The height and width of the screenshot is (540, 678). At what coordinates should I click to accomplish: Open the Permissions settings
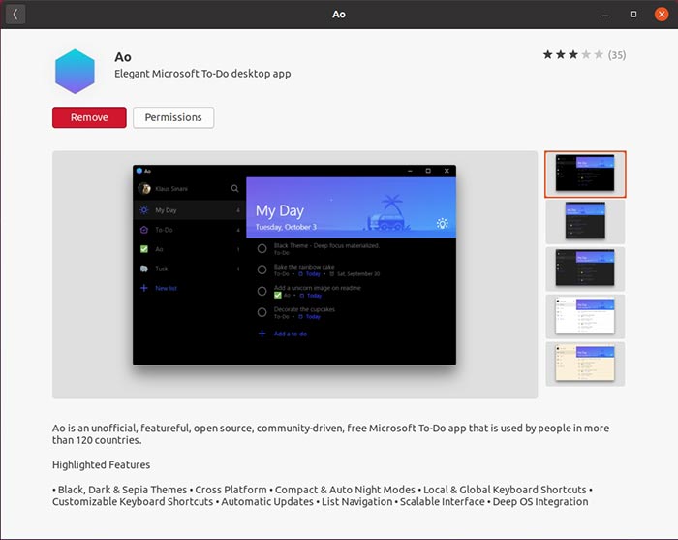pyautogui.click(x=173, y=117)
